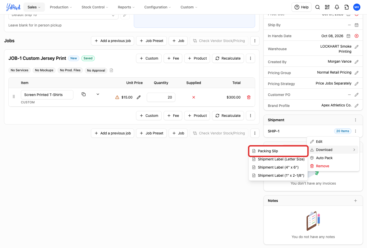The width and height of the screenshot is (367, 248).
Task: Click top Add a previous job button
Action: pyautogui.click(x=113, y=41)
